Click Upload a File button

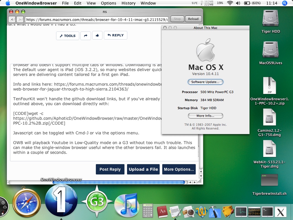(143, 169)
